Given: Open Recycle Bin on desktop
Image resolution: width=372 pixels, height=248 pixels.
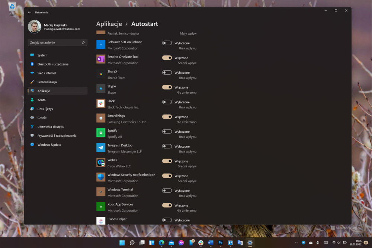Looking at the screenshot, I should point(12,8).
